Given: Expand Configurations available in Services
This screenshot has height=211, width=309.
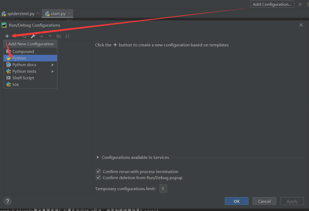Looking at the screenshot, I should click(x=97, y=157).
